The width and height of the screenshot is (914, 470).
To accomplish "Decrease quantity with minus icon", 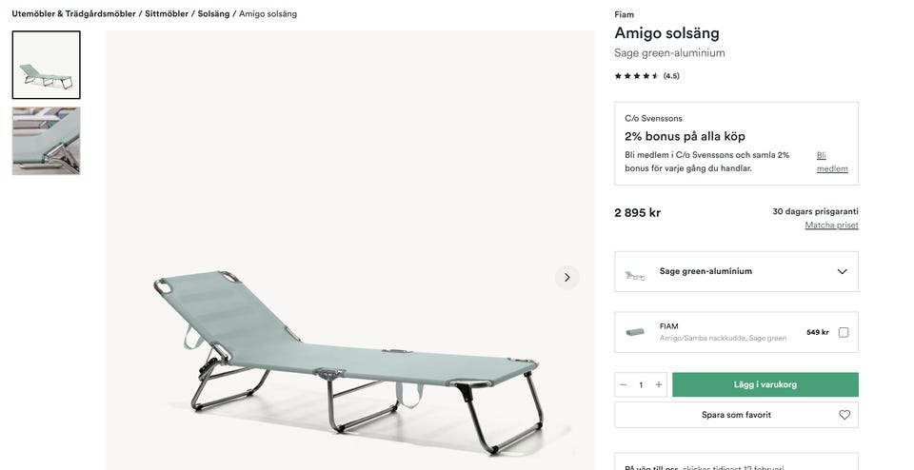I will 624,384.
